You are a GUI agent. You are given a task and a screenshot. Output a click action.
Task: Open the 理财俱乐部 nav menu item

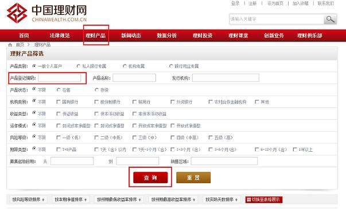point(310,36)
